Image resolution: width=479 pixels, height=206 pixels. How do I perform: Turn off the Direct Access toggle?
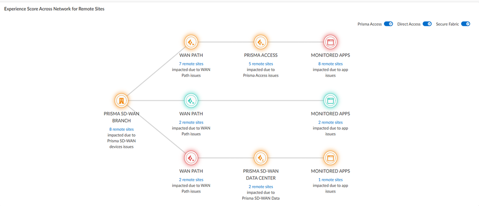tap(427, 24)
